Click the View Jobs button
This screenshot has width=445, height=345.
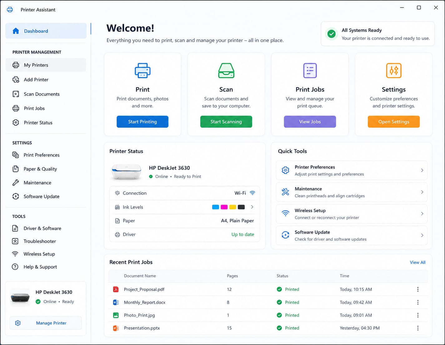[310, 122]
